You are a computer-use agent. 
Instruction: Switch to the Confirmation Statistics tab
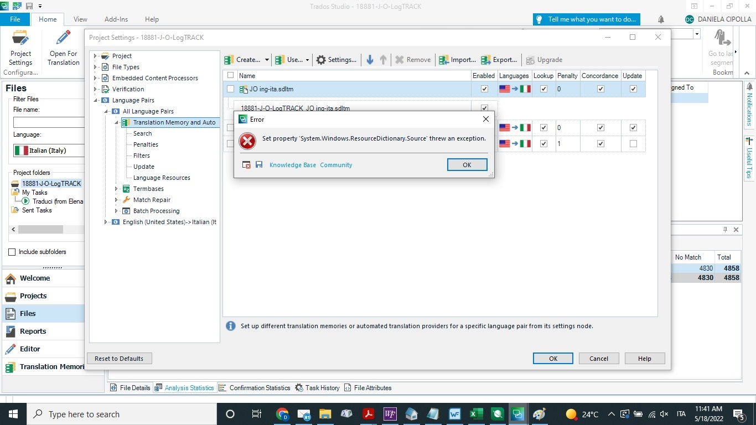(254, 388)
